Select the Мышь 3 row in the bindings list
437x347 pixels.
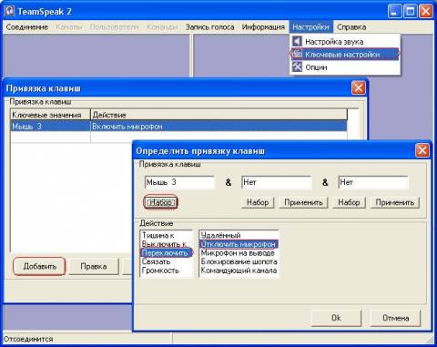tap(178, 127)
